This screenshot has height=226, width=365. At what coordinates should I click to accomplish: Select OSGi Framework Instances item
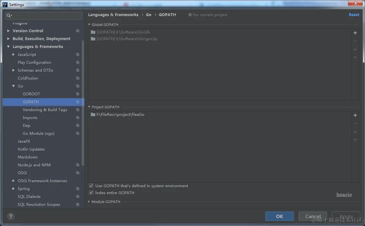pyautogui.click(x=42, y=181)
